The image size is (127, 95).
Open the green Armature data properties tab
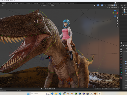[x=121, y=70]
